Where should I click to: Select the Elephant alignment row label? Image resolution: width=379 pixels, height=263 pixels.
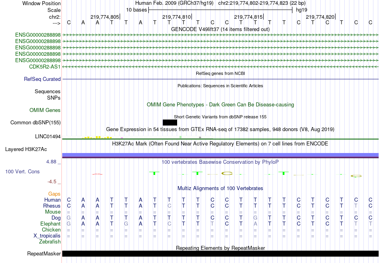[x=51, y=224]
